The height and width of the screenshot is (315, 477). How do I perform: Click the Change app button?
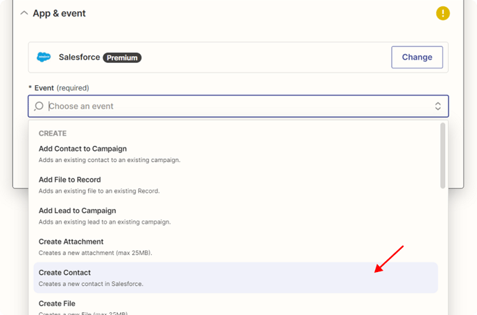[417, 57]
